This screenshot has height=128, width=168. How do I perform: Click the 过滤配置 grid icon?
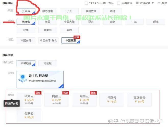(137, 3)
